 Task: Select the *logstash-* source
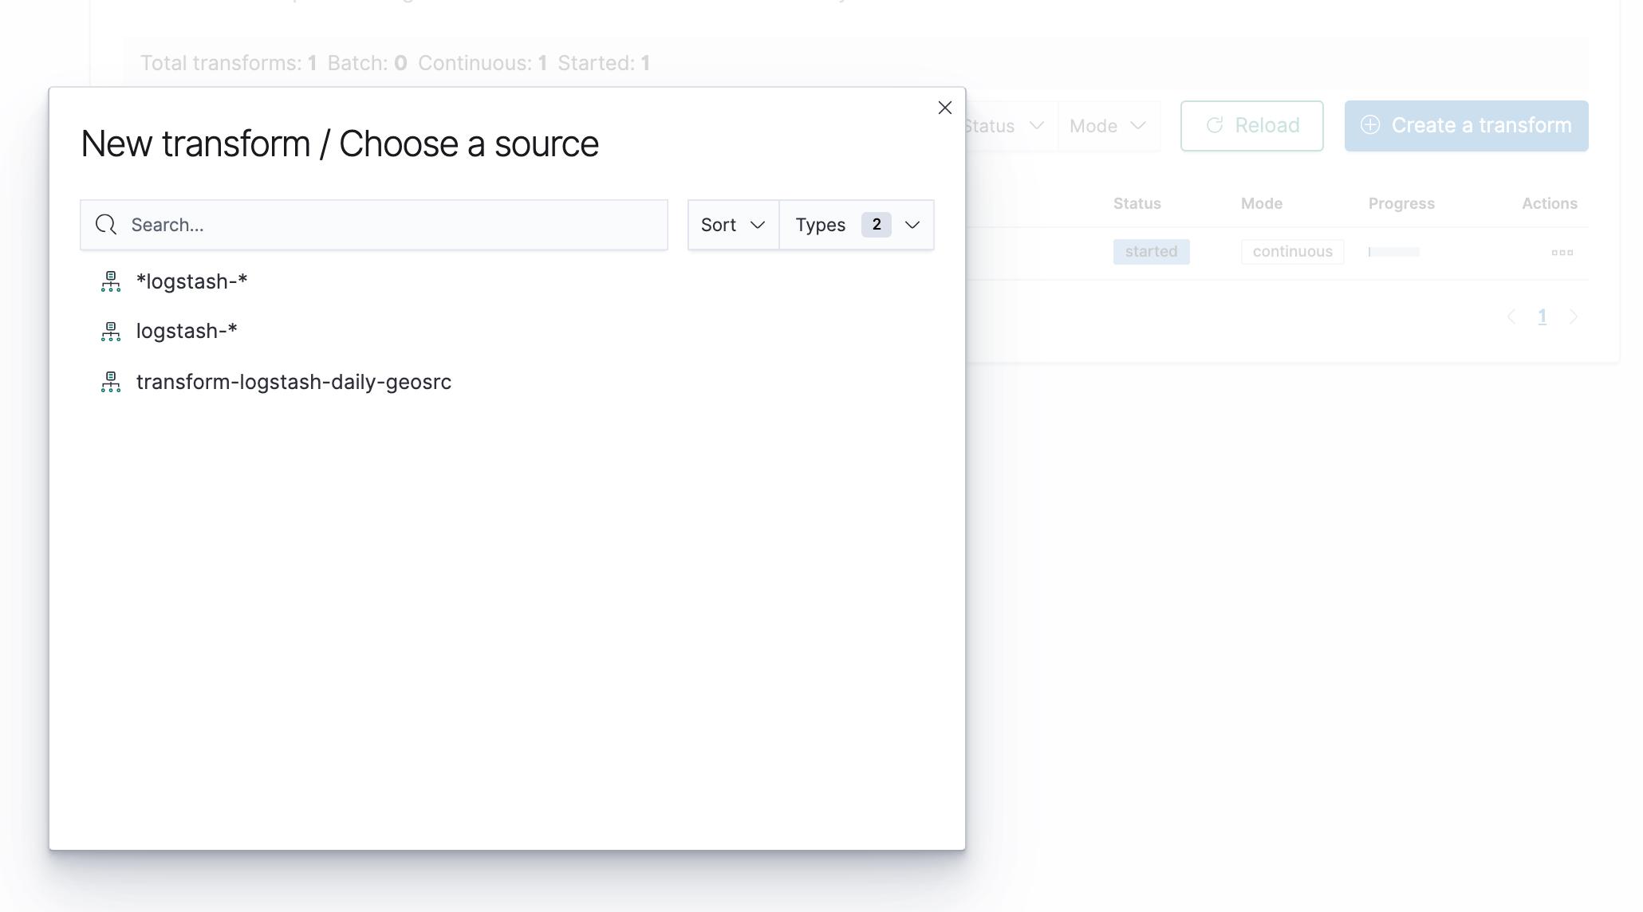tap(192, 281)
